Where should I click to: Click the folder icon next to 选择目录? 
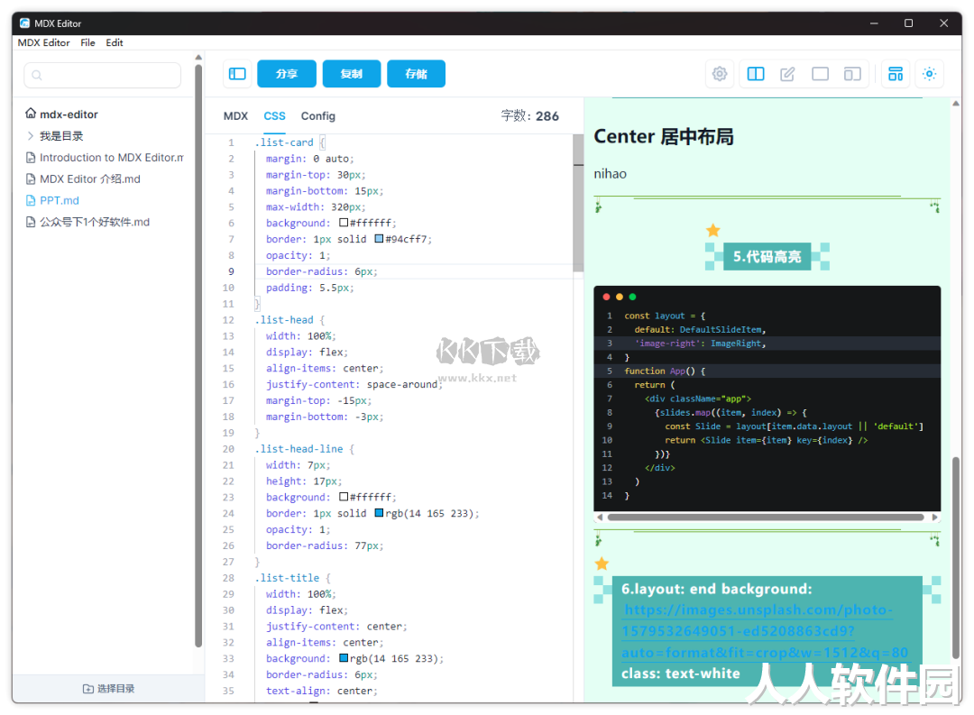point(88,688)
